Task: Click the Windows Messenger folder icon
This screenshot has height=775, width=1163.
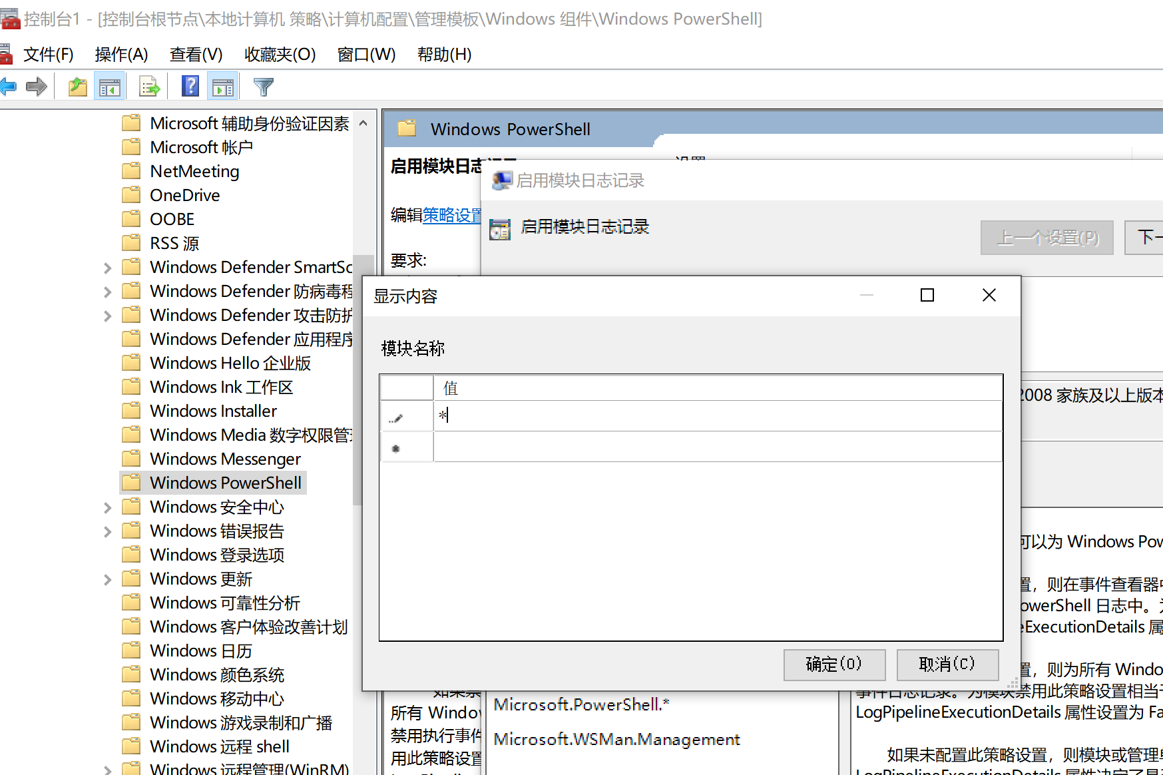Action: [132, 459]
